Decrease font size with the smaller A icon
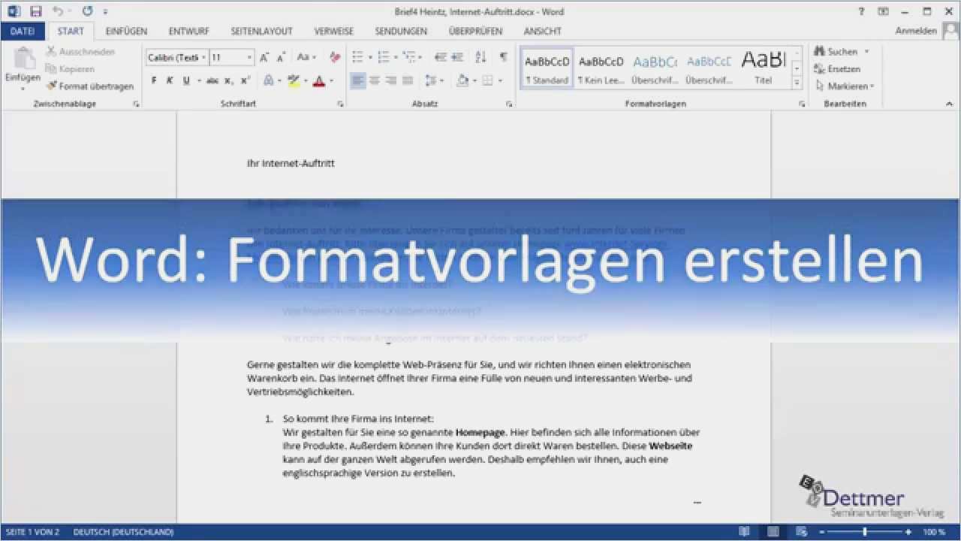Viewport: 961px width, 541px height. coord(281,58)
